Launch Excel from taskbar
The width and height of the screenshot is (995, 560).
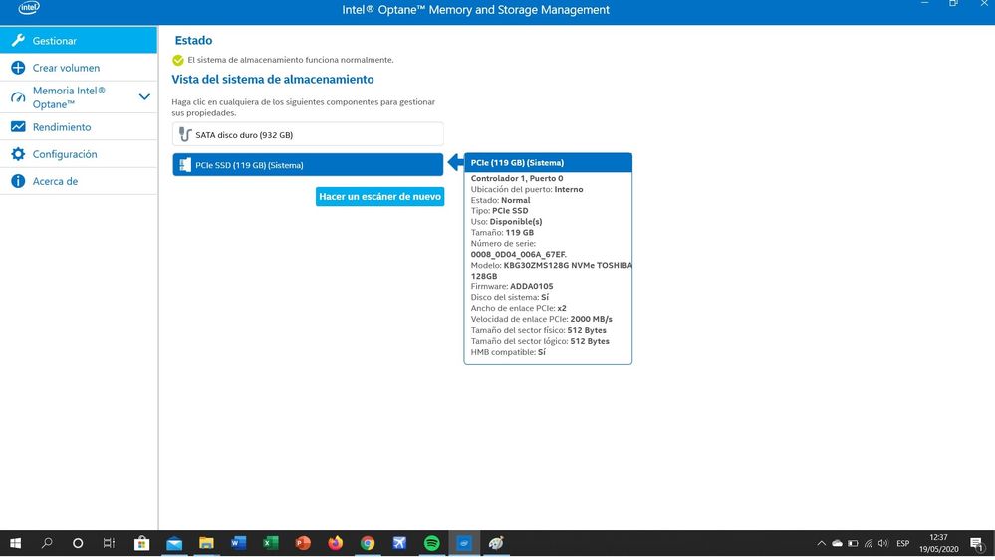click(x=271, y=543)
